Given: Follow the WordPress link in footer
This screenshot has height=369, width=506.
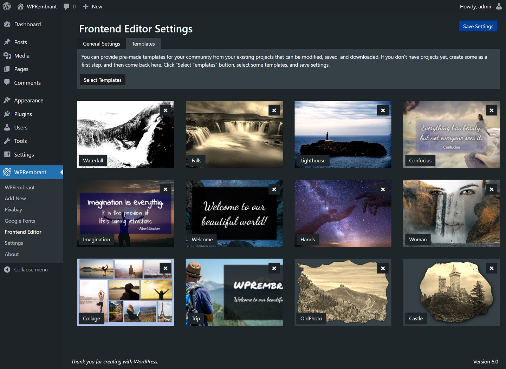Looking at the screenshot, I should pyautogui.click(x=145, y=362).
